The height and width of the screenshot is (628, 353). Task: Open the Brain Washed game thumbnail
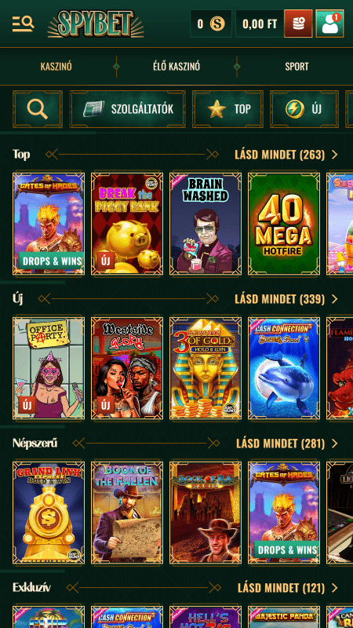206,224
